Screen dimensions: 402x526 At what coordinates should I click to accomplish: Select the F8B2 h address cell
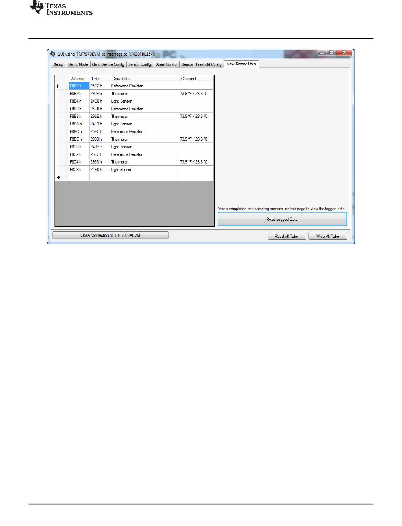[79, 94]
